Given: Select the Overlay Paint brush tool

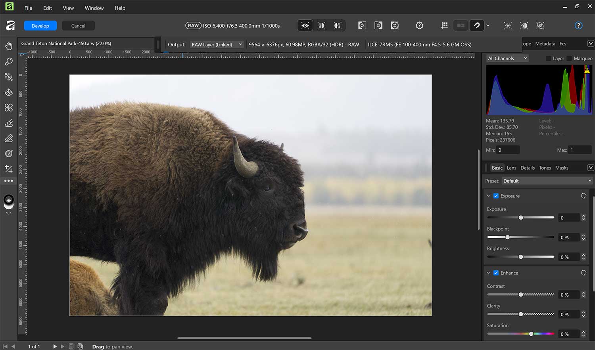Looking at the screenshot, I should pyautogui.click(x=9, y=123).
